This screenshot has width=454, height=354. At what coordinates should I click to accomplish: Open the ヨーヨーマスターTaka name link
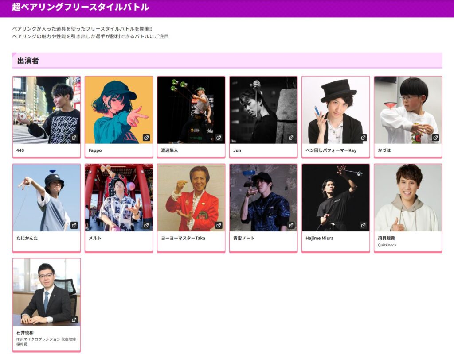(x=183, y=238)
